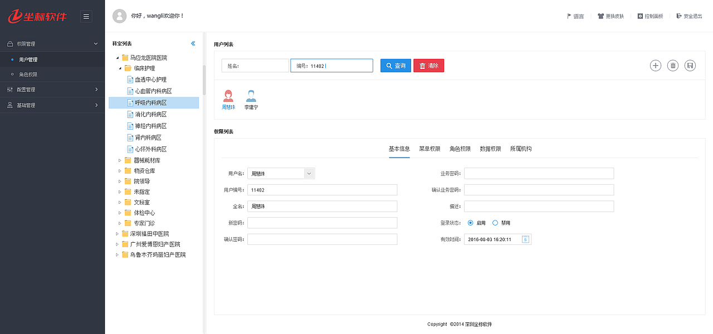Click 安全退出 to log out
Viewport: 713px width, 334px height.
pyautogui.click(x=689, y=16)
